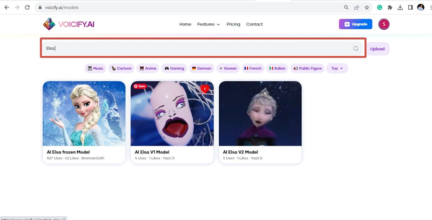Click the text 827 Uses · 42 Likes · BrennanSeth
The image size is (432, 220).
pos(76,158)
